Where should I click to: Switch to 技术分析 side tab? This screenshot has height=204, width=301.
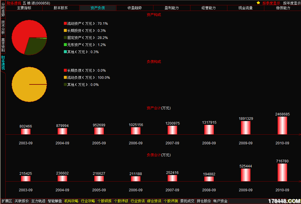point(3,27)
